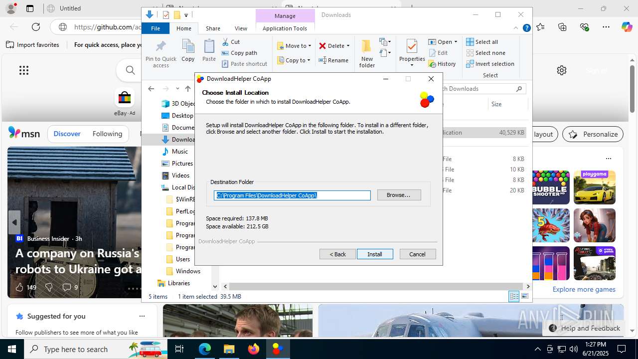Open the Browse... folder picker
This screenshot has height=359, width=638.
[399, 195]
